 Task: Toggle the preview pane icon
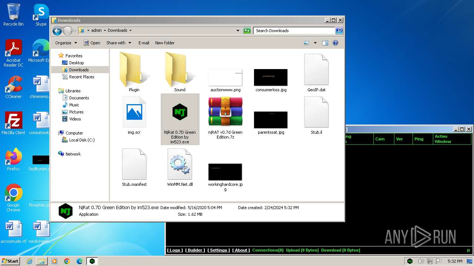pyautogui.click(x=325, y=43)
